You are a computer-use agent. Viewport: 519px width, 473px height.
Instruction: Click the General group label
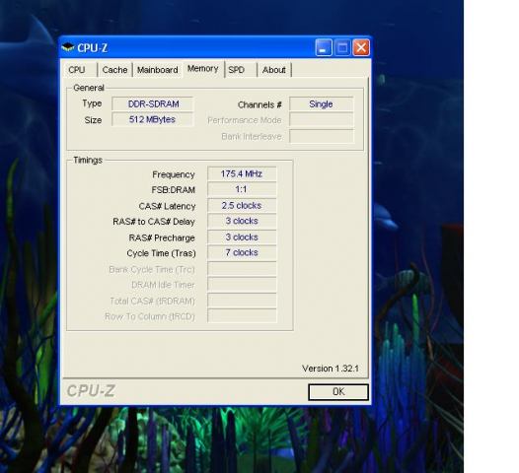(89, 88)
